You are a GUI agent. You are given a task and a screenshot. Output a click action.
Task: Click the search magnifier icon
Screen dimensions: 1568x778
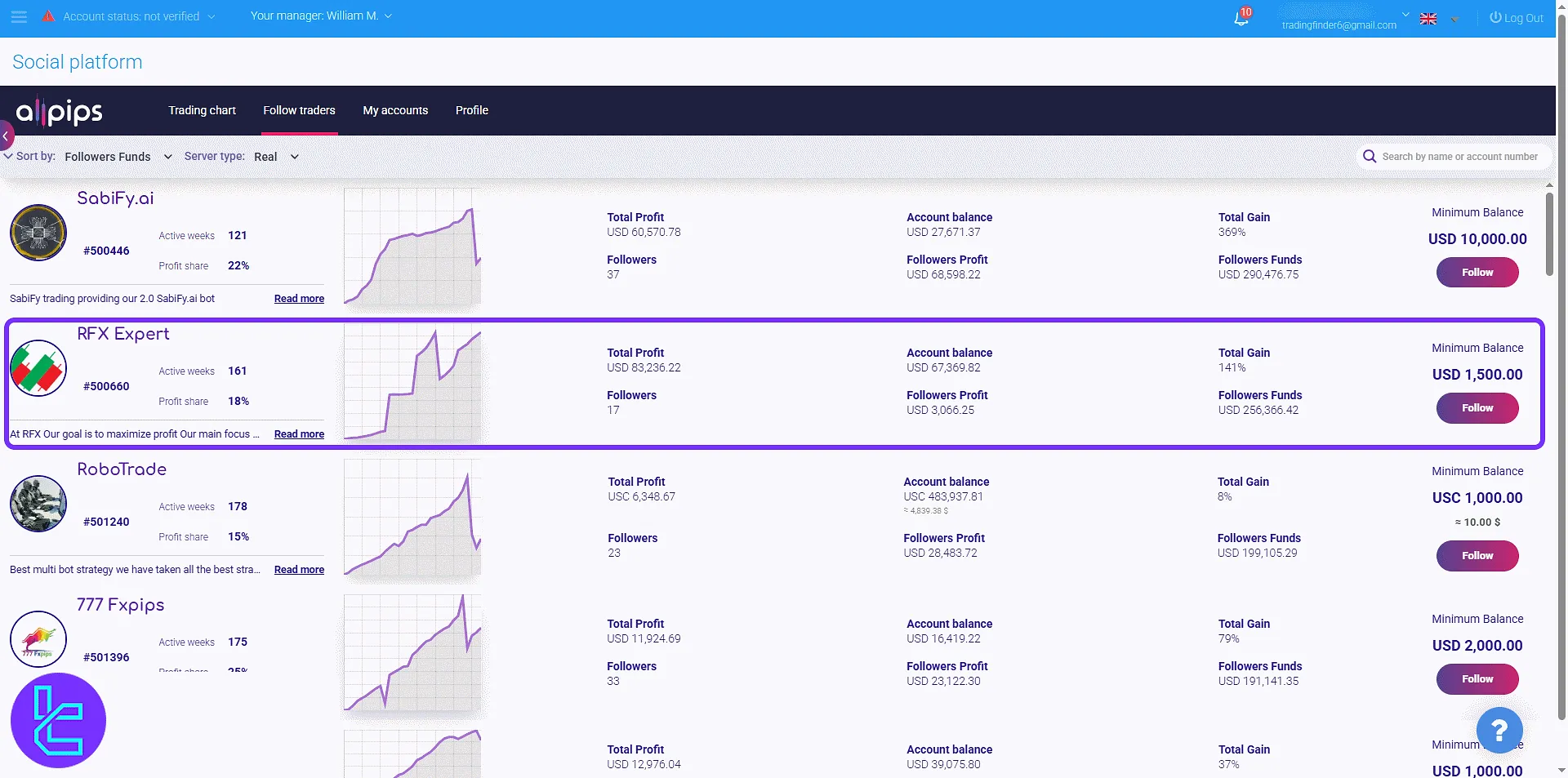[1370, 156]
